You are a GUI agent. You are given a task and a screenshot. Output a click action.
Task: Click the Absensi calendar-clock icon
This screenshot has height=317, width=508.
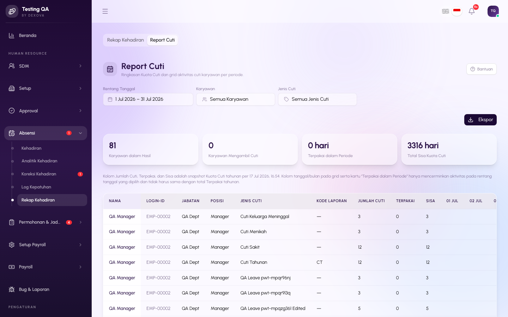[12, 133]
